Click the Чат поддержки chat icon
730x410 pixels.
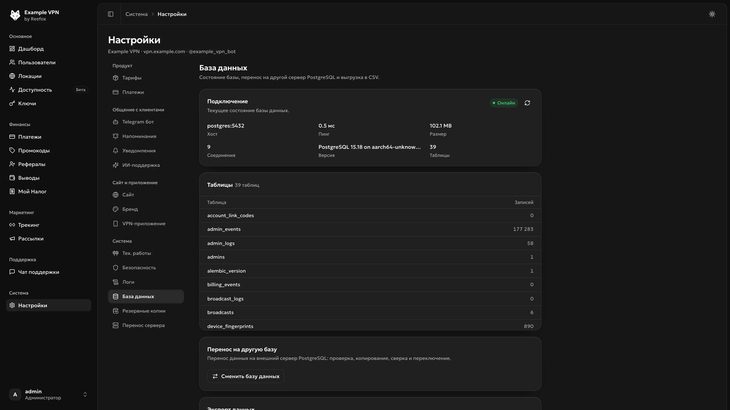[12, 272]
